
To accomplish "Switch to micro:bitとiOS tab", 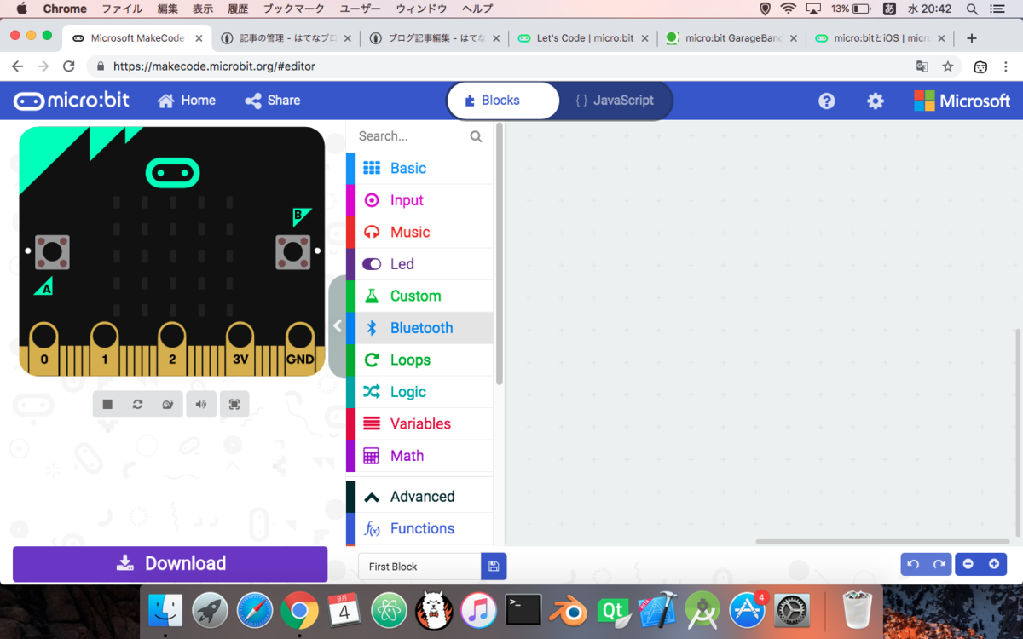I will (x=880, y=38).
